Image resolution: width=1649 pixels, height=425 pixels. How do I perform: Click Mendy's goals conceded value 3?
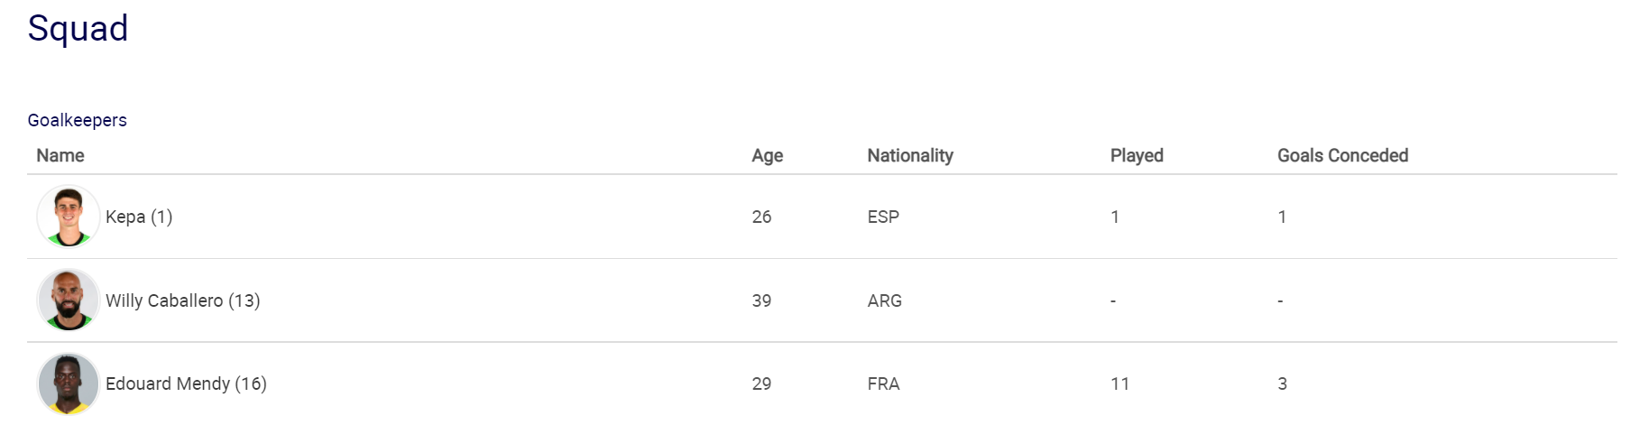1282,383
